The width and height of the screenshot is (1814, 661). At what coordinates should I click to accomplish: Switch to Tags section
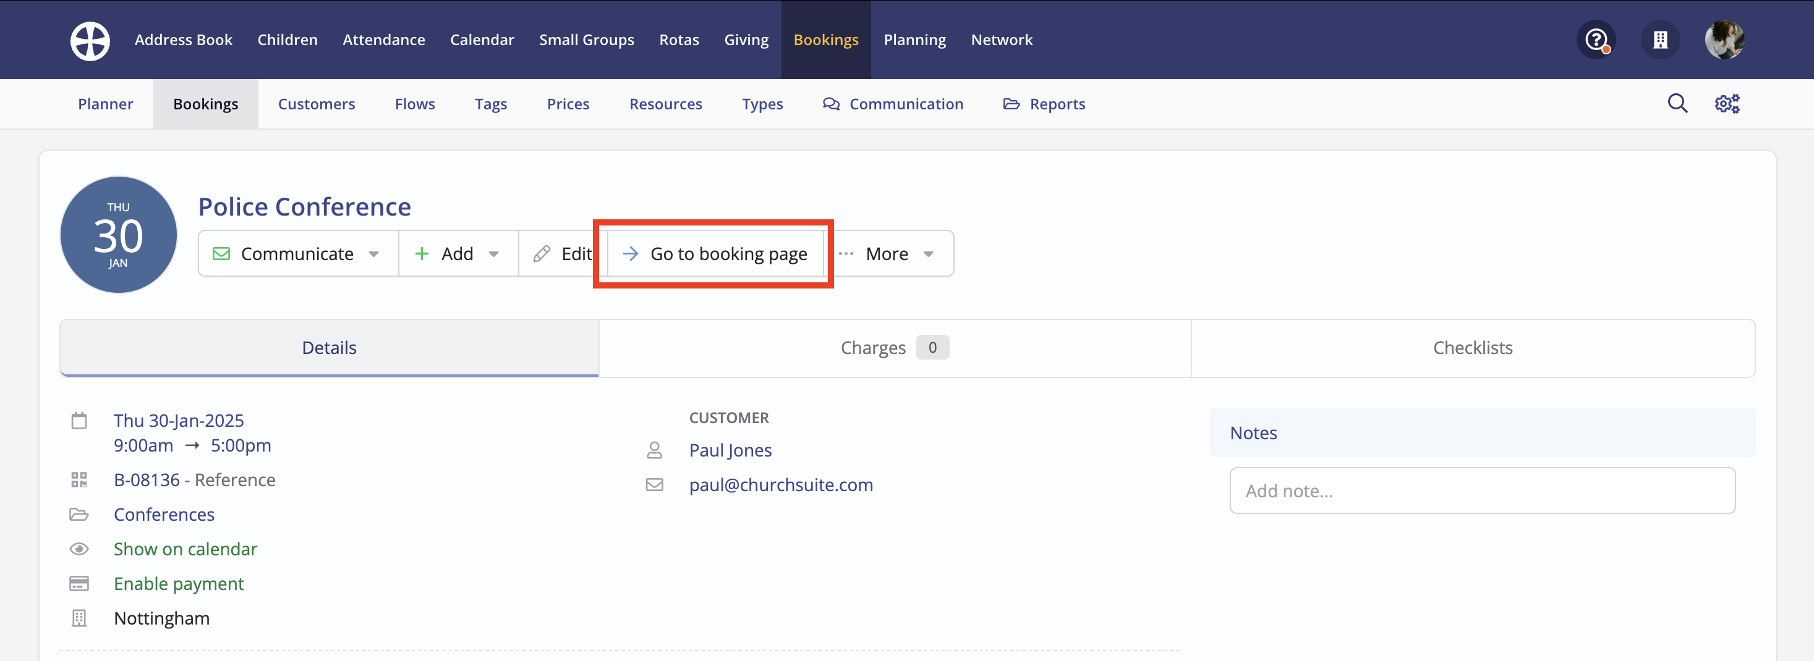(x=491, y=104)
